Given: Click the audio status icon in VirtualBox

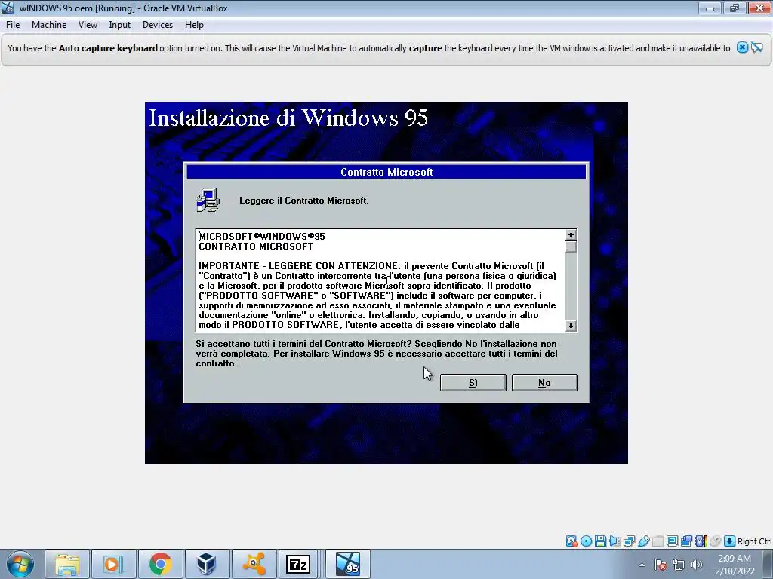Looking at the screenshot, I should coord(614,541).
